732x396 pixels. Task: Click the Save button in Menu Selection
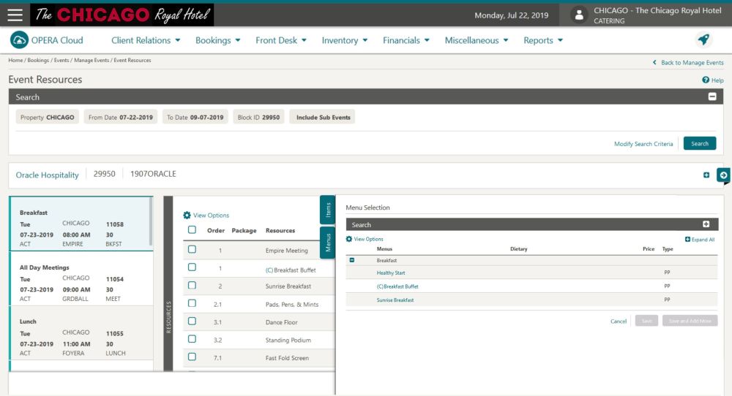pyautogui.click(x=646, y=321)
